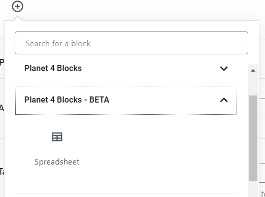Click the down chevron beside Planet 4 Blocks
The image size is (265, 197).
pyautogui.click(x=224, y=69)
